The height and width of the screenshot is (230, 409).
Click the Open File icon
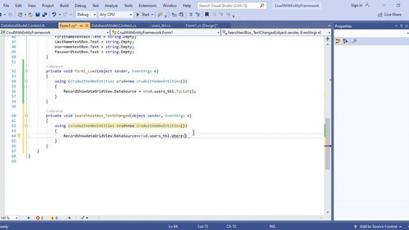(31, 15)
